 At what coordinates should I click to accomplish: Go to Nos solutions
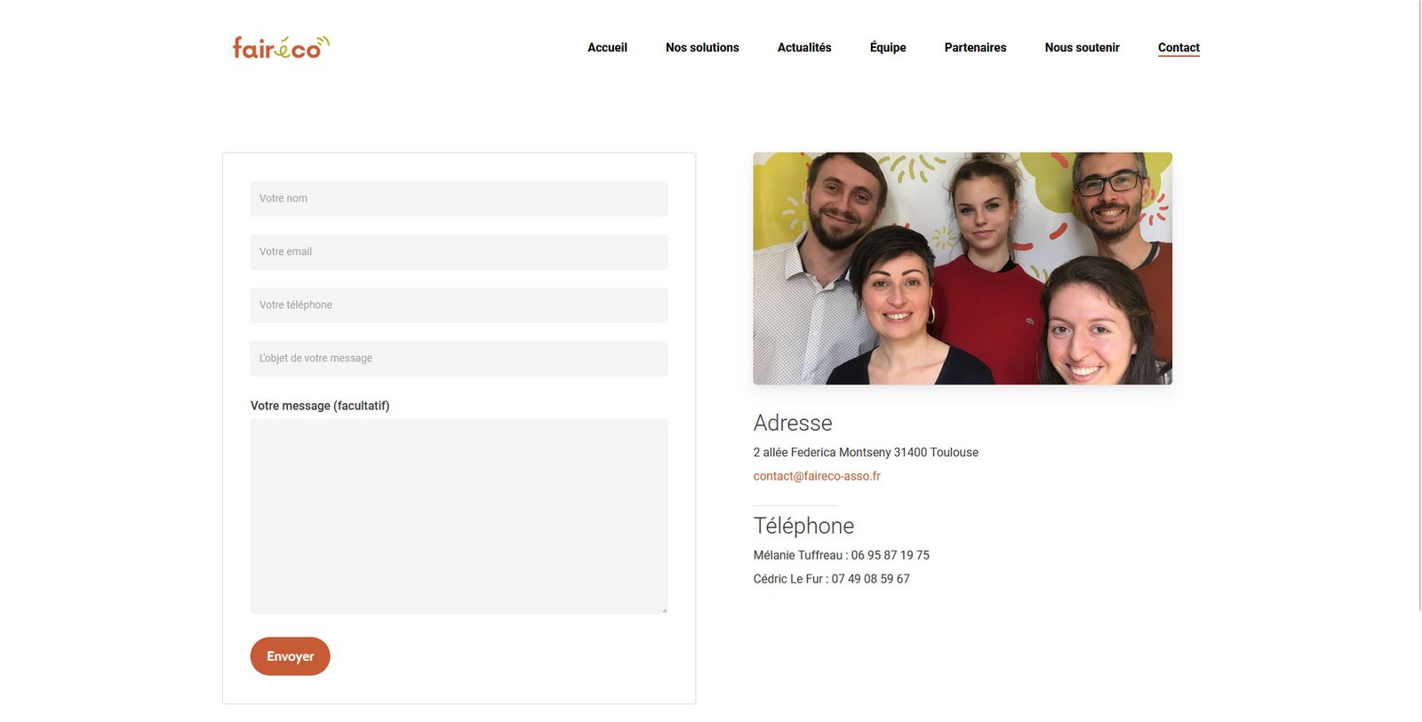coord(702,48)
